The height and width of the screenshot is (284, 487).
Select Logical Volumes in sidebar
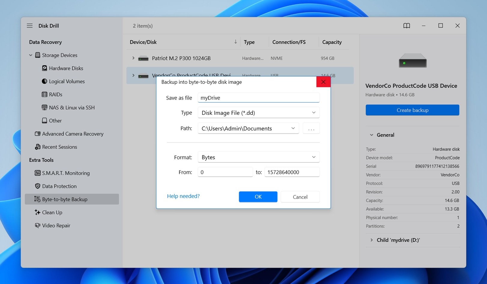[x=67, y=81]
